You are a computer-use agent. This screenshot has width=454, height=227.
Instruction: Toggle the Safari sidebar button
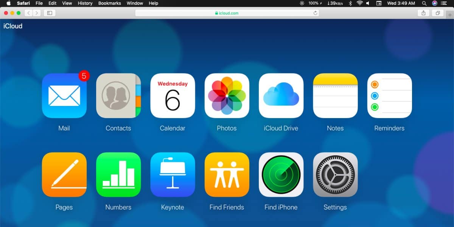pyautogui.click(x=50, y=13)
